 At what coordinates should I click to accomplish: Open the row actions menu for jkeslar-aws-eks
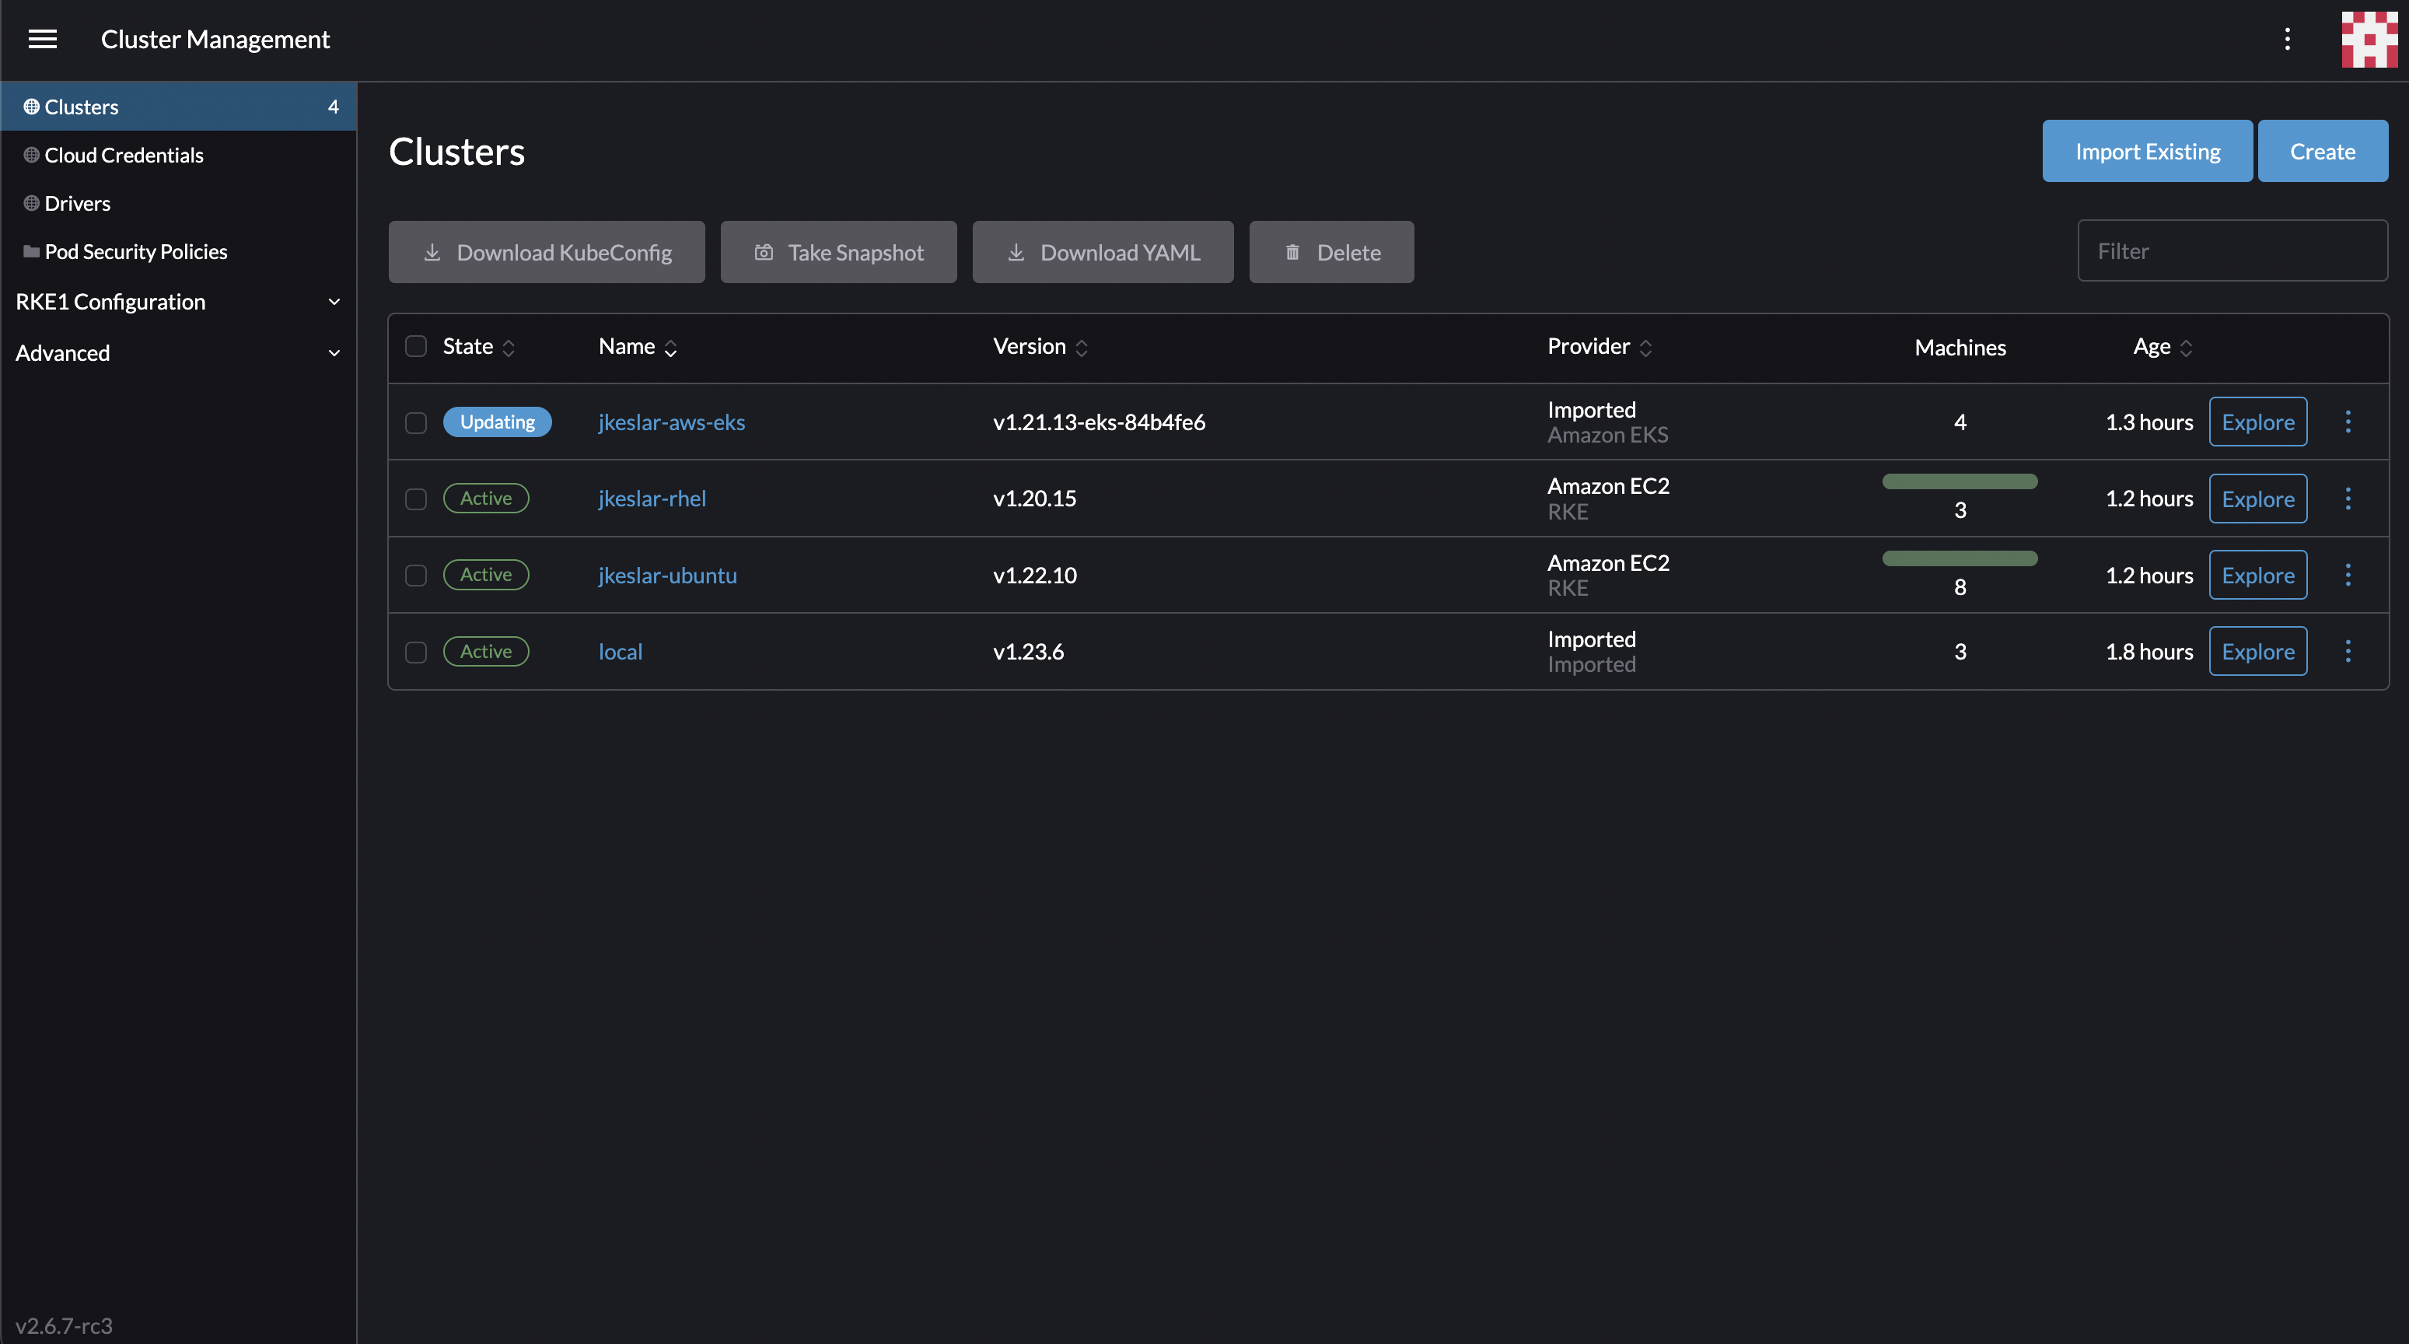pos(2348,421)
